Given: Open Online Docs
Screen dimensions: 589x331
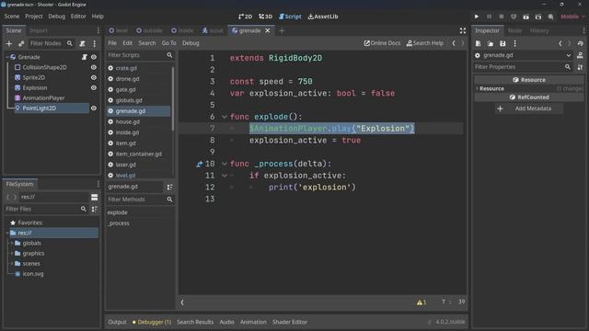Looking at the screenshot, I should 382,43.
